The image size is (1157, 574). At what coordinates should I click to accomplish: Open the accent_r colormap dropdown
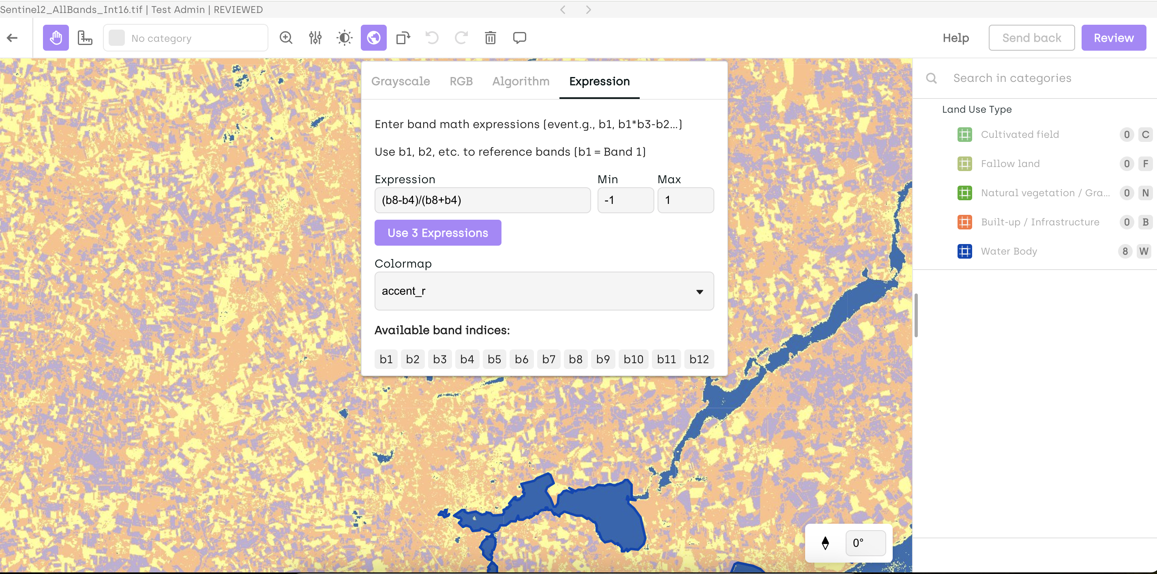click(544, 291)
